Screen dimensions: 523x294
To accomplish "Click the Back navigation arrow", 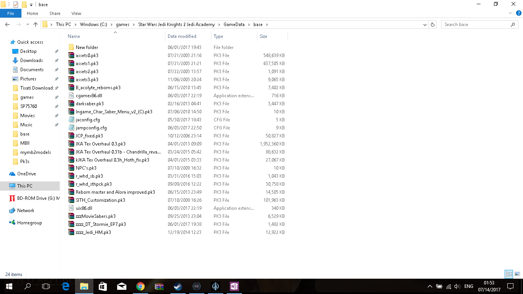I will coord(7,24).
